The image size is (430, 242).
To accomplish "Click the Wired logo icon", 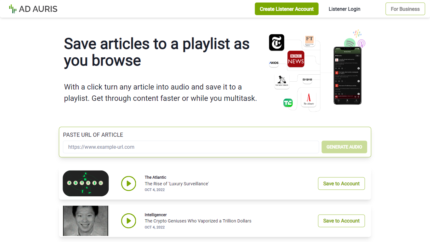I will coord(307,80).
